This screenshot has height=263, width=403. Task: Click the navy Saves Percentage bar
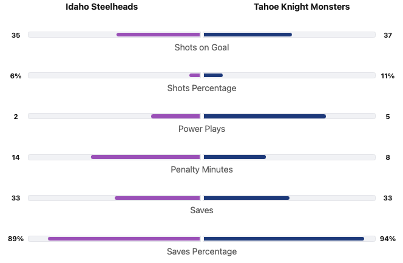[x=283, y=238]
